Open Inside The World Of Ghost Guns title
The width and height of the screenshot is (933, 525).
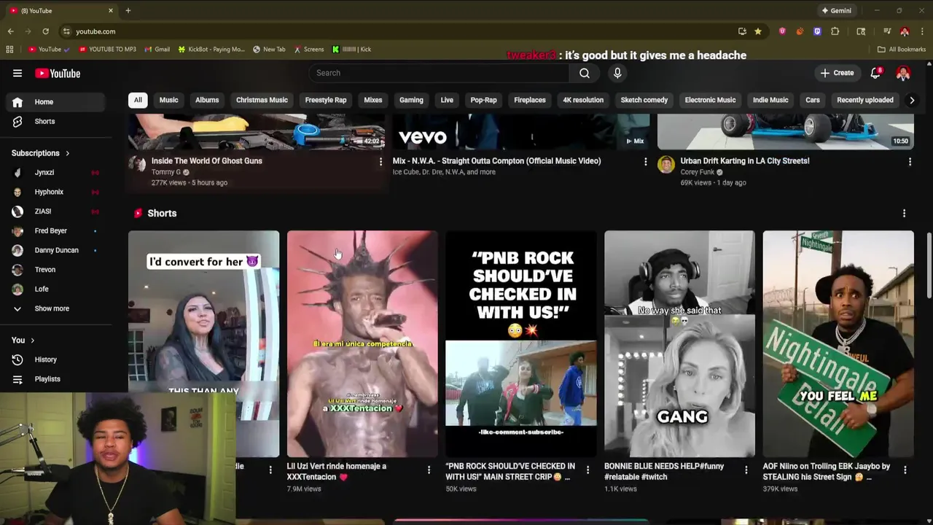click(x=207, y=161)
